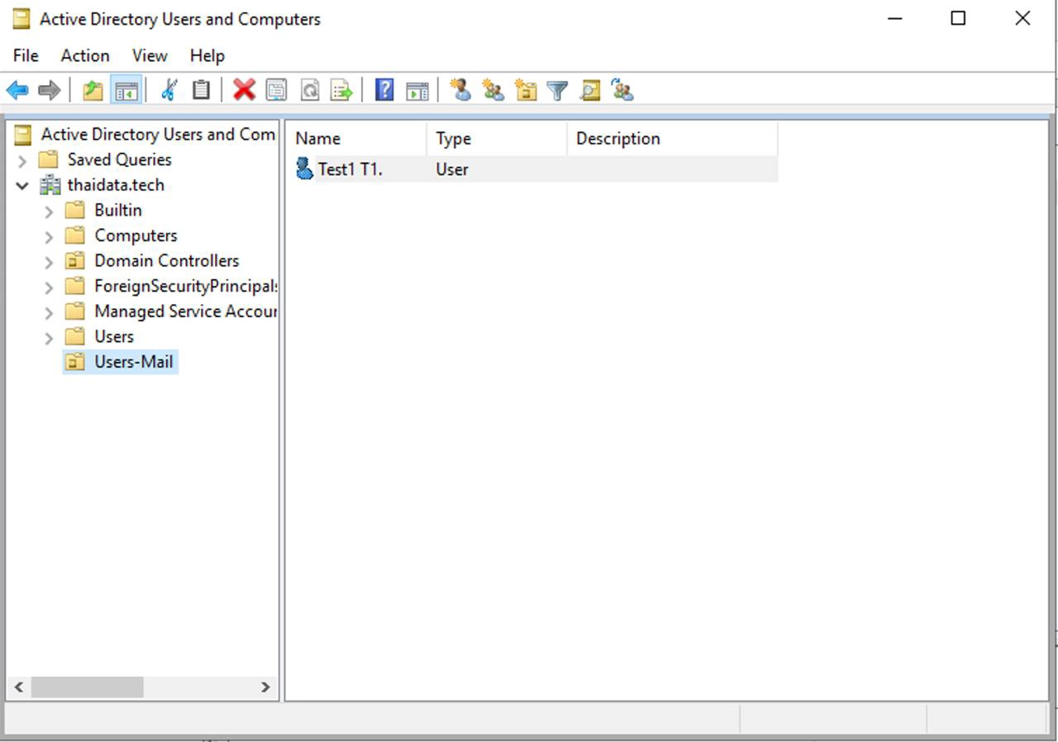
Task: Select Saved Queries tree item
Action: click(x=119, y=159)
